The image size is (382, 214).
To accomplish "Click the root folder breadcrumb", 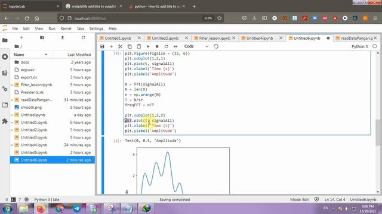I will pyautogui.click(x=17, y=46).
